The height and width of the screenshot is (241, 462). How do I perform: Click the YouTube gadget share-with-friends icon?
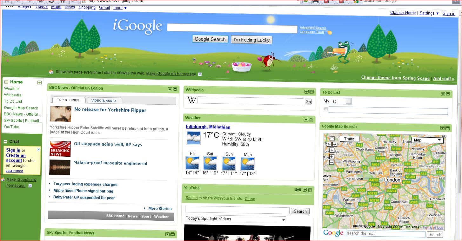coord(298,190)
